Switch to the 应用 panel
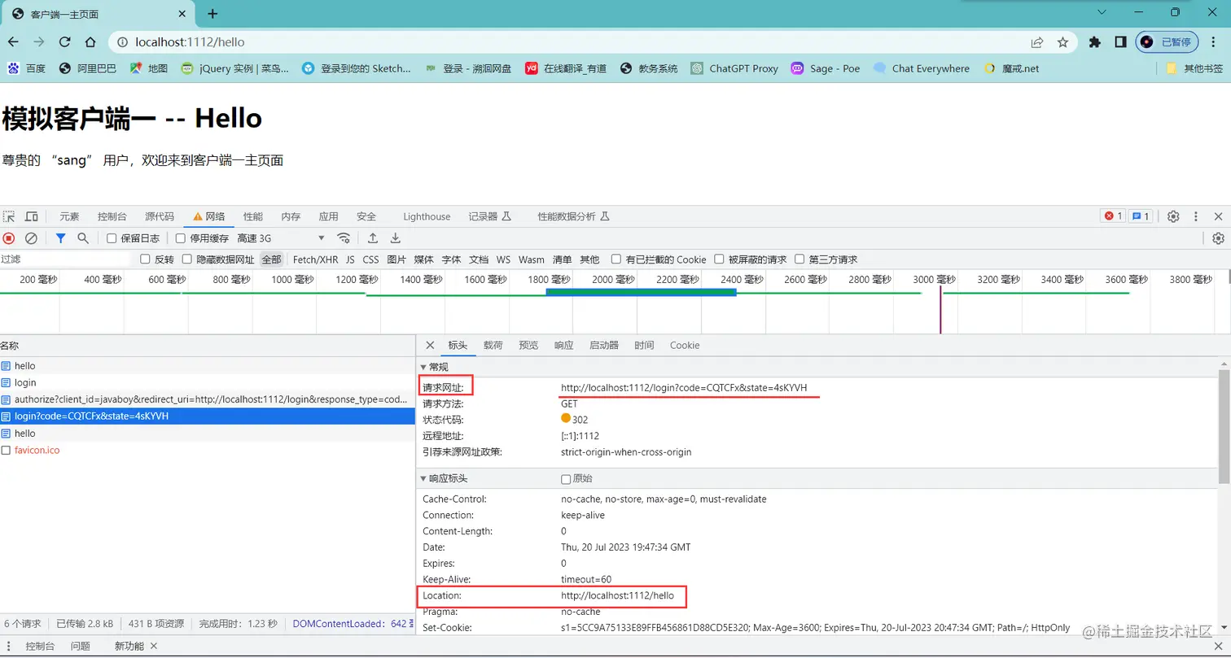This screenshot has width=1231, height=658. [x=329, y=216]
